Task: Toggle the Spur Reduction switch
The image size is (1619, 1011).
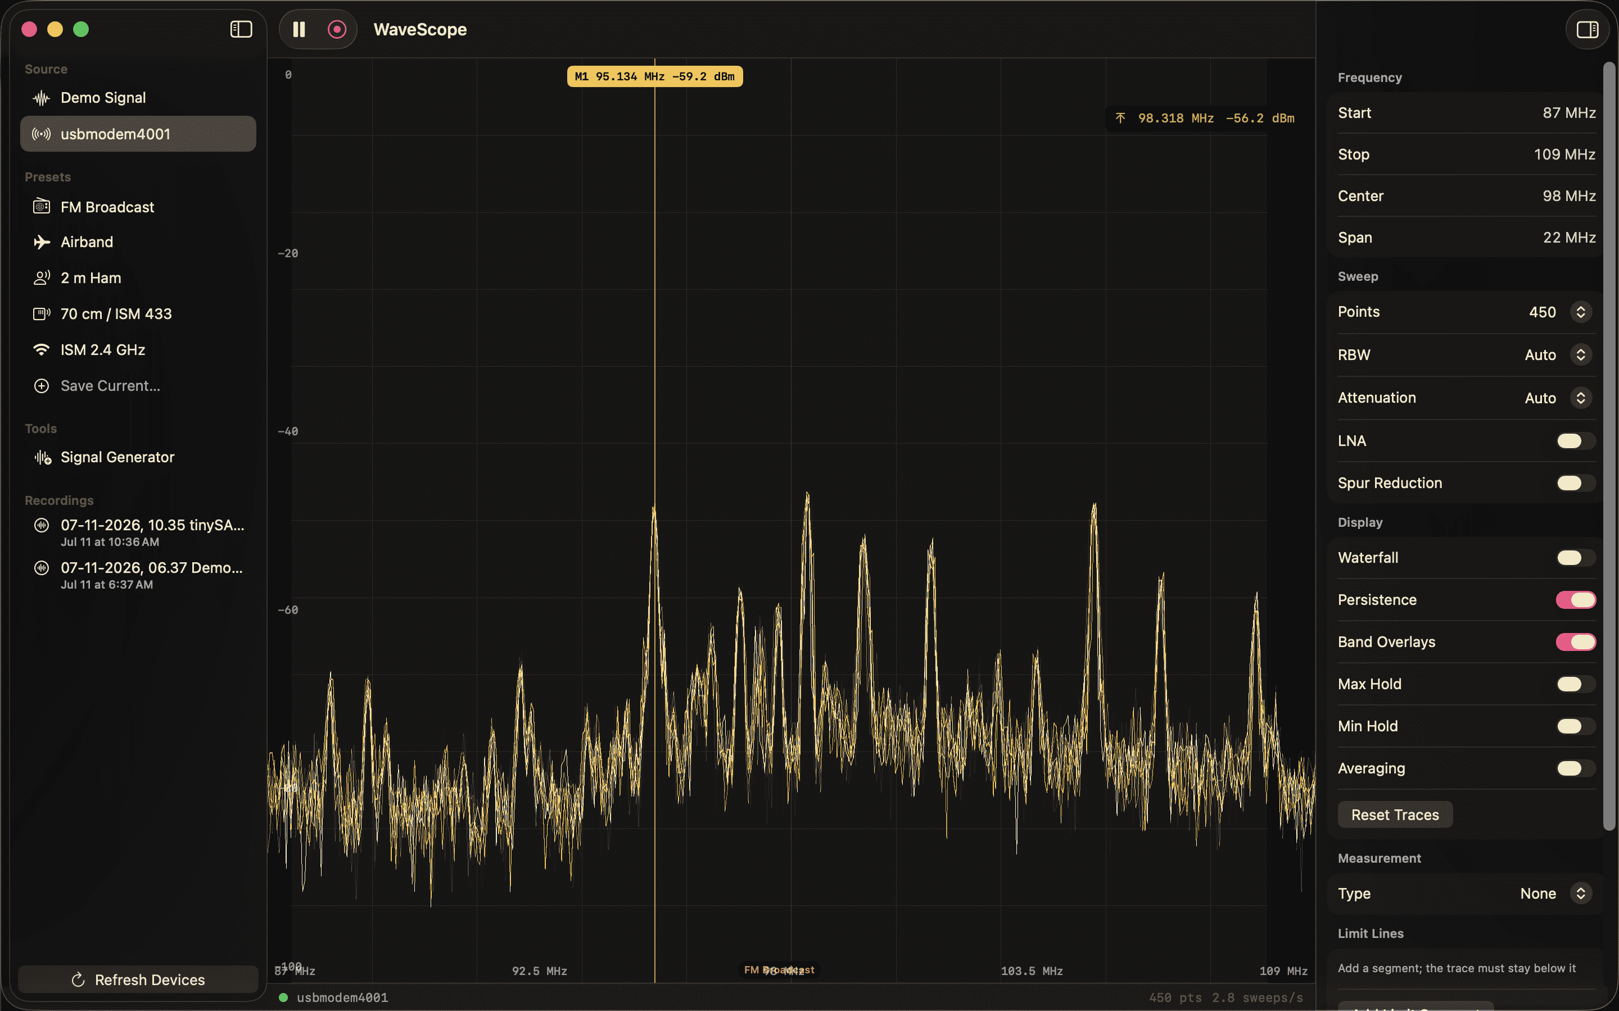Action: (x=1576, y=483)
